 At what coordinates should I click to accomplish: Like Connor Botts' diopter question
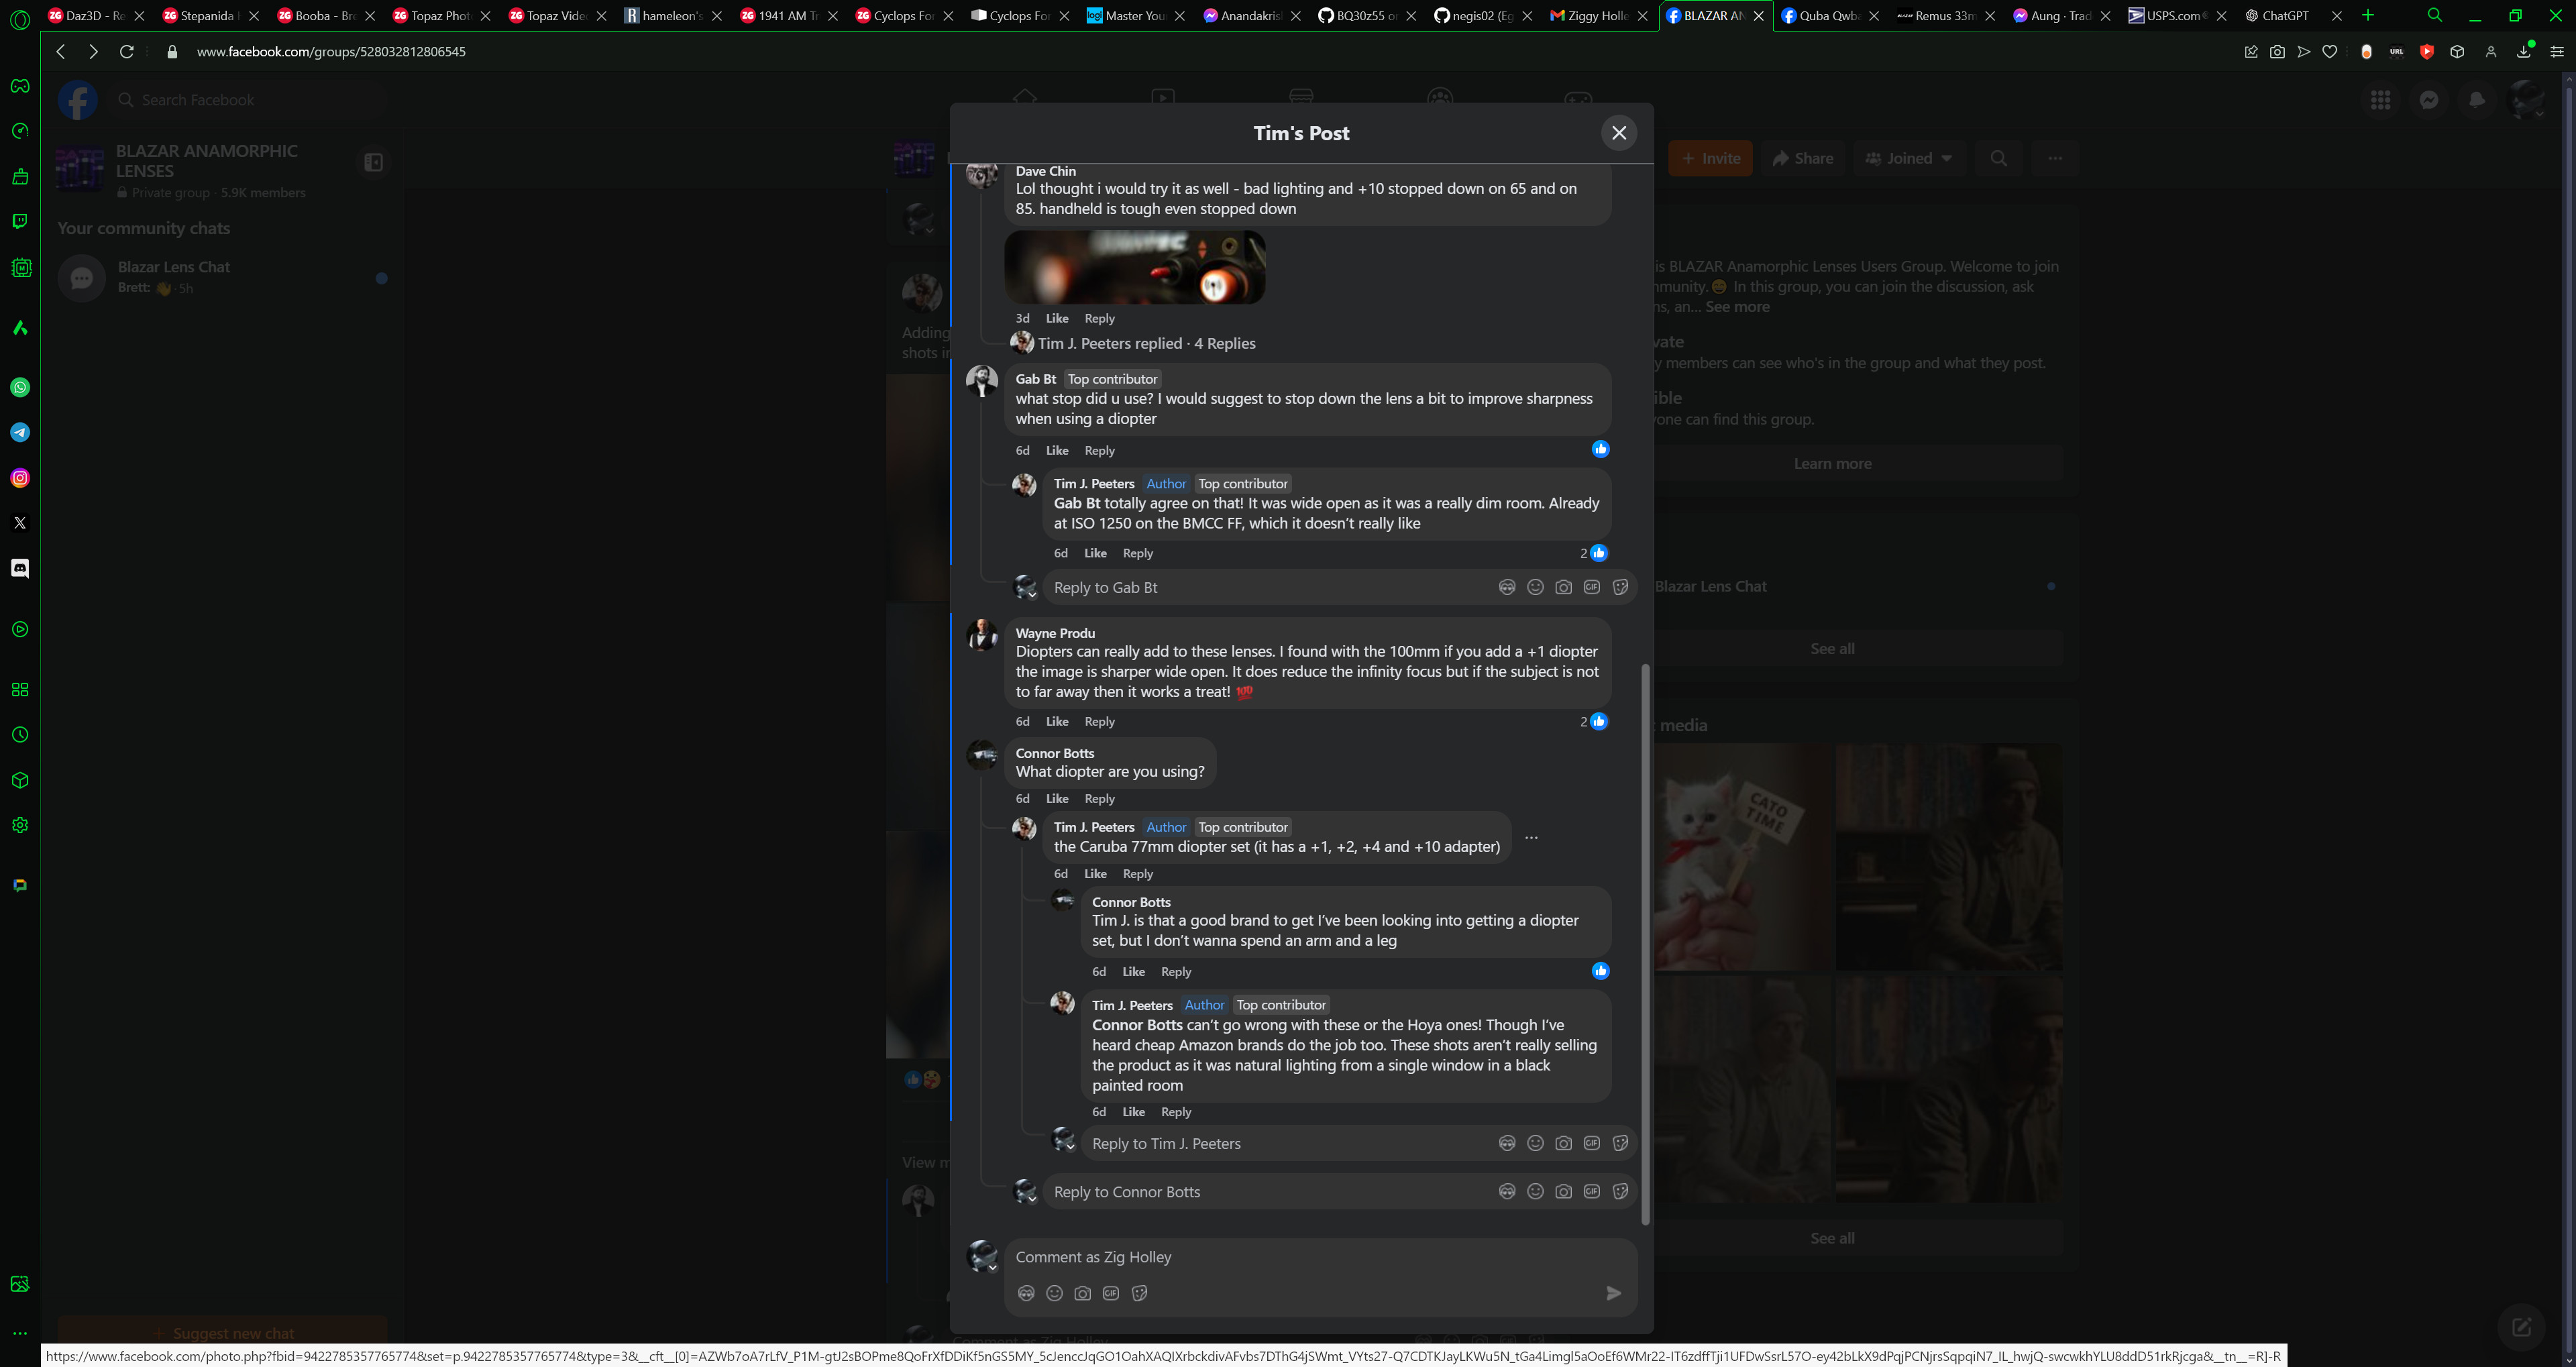point(1057,798)
